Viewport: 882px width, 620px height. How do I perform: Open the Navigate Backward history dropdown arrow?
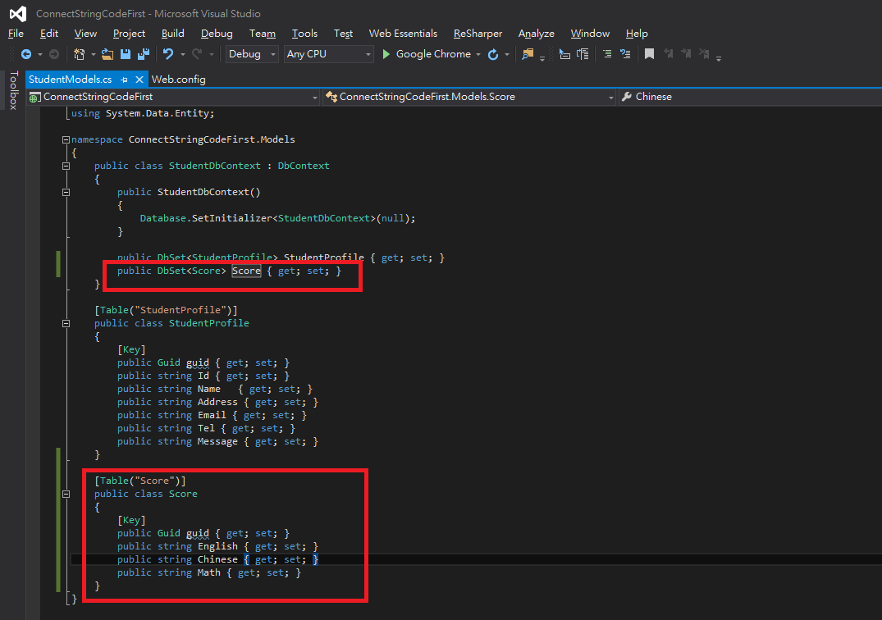tap(40, 54)
